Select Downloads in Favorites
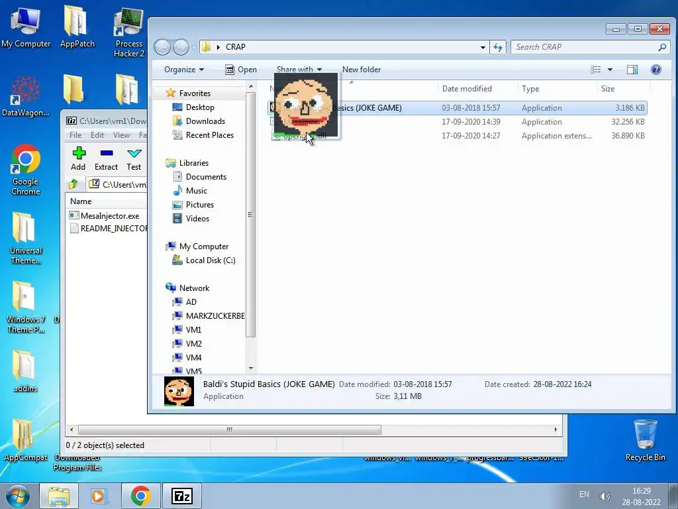 (x=205, y=121)
